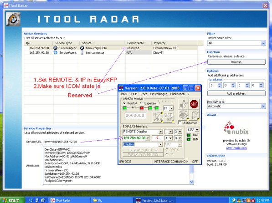Click the KFP flash icon button
Image resolution: width=272 pixels, height=203 pixels.
tap(169, 117)
